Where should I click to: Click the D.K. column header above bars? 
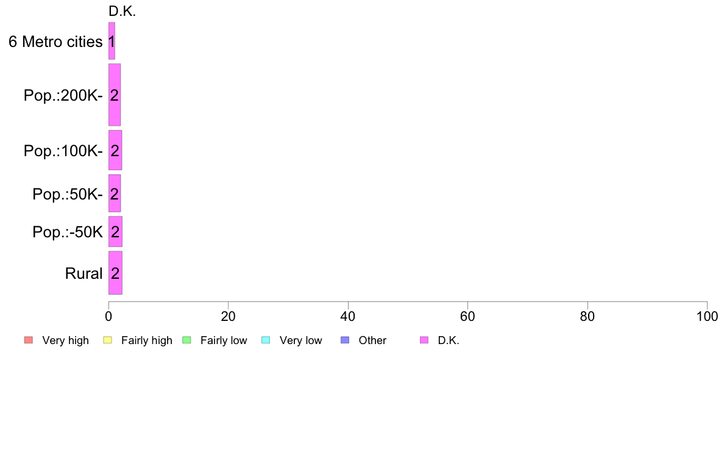(122, 12)
